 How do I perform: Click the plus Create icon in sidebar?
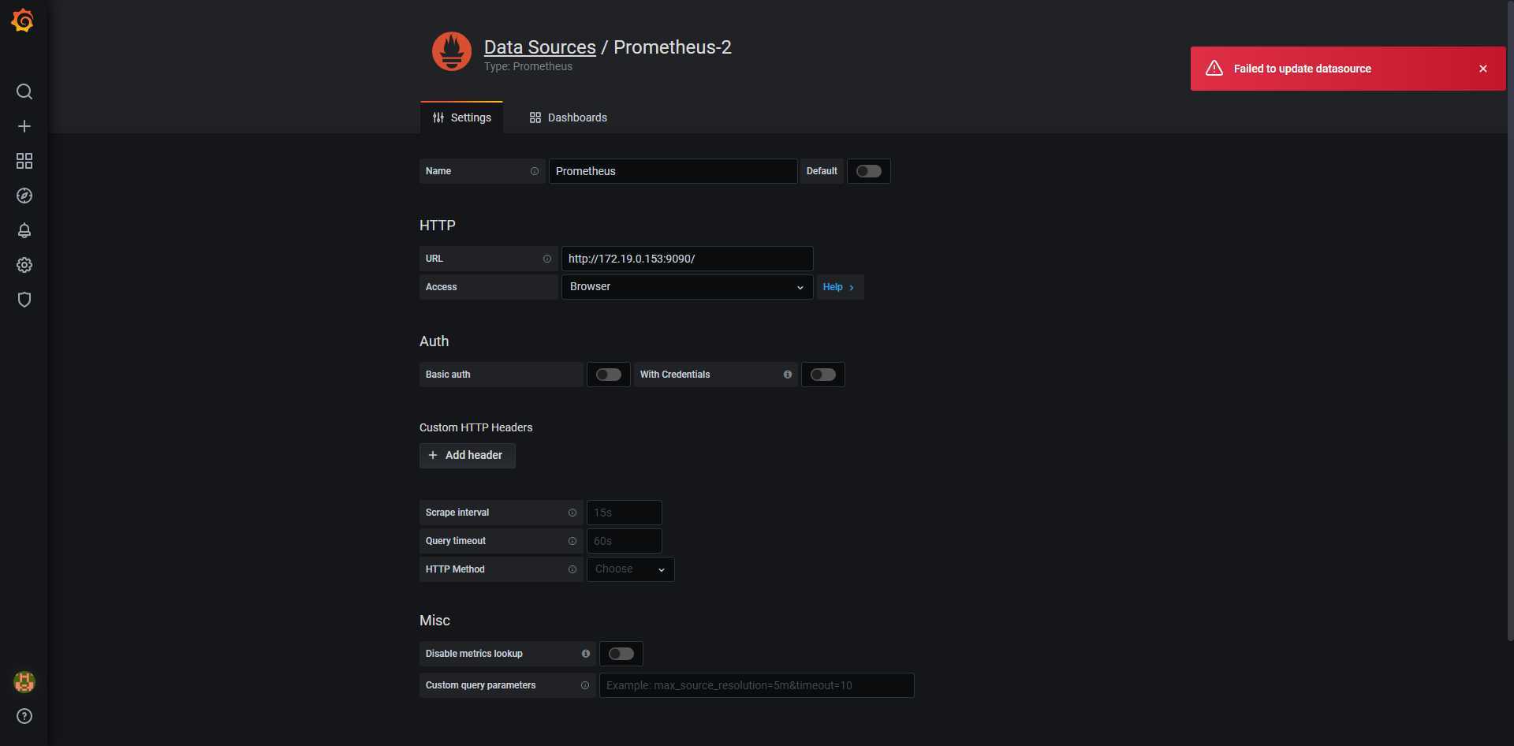[x=24, y=126]
